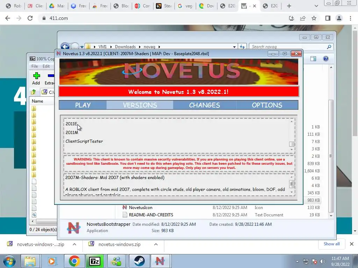The height and width of the screenshot is (268, 358).
Task: Select the 2011M client version
Action: [x=72, y=132]
